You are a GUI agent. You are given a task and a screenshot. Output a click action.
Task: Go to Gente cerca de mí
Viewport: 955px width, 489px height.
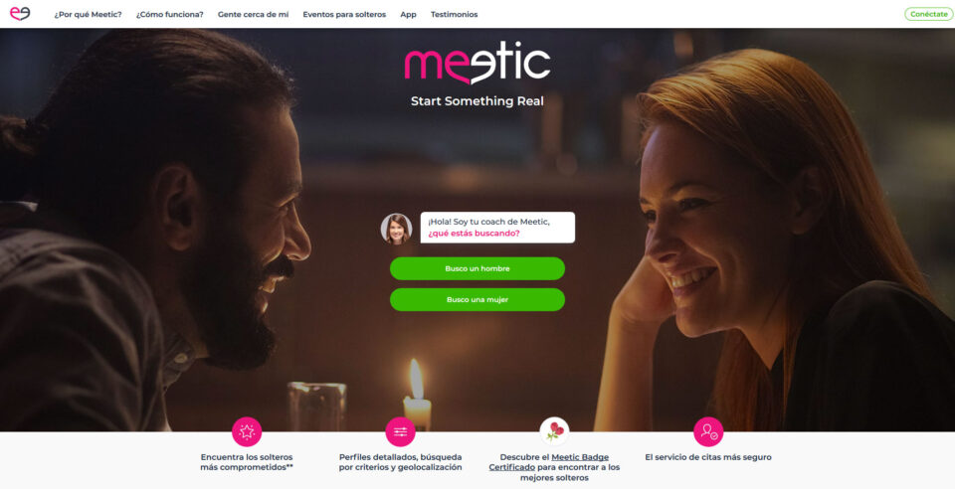[254, 14]
